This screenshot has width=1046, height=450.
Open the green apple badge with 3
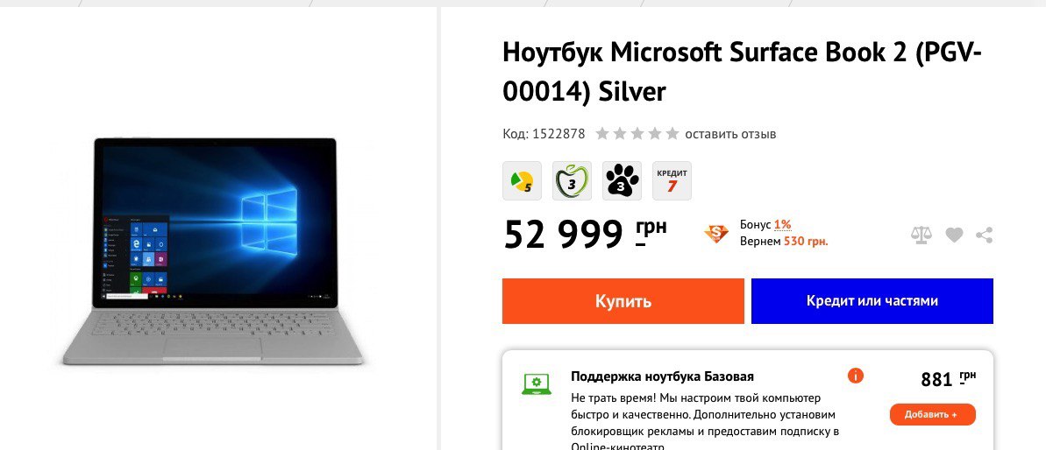[572, 180]
